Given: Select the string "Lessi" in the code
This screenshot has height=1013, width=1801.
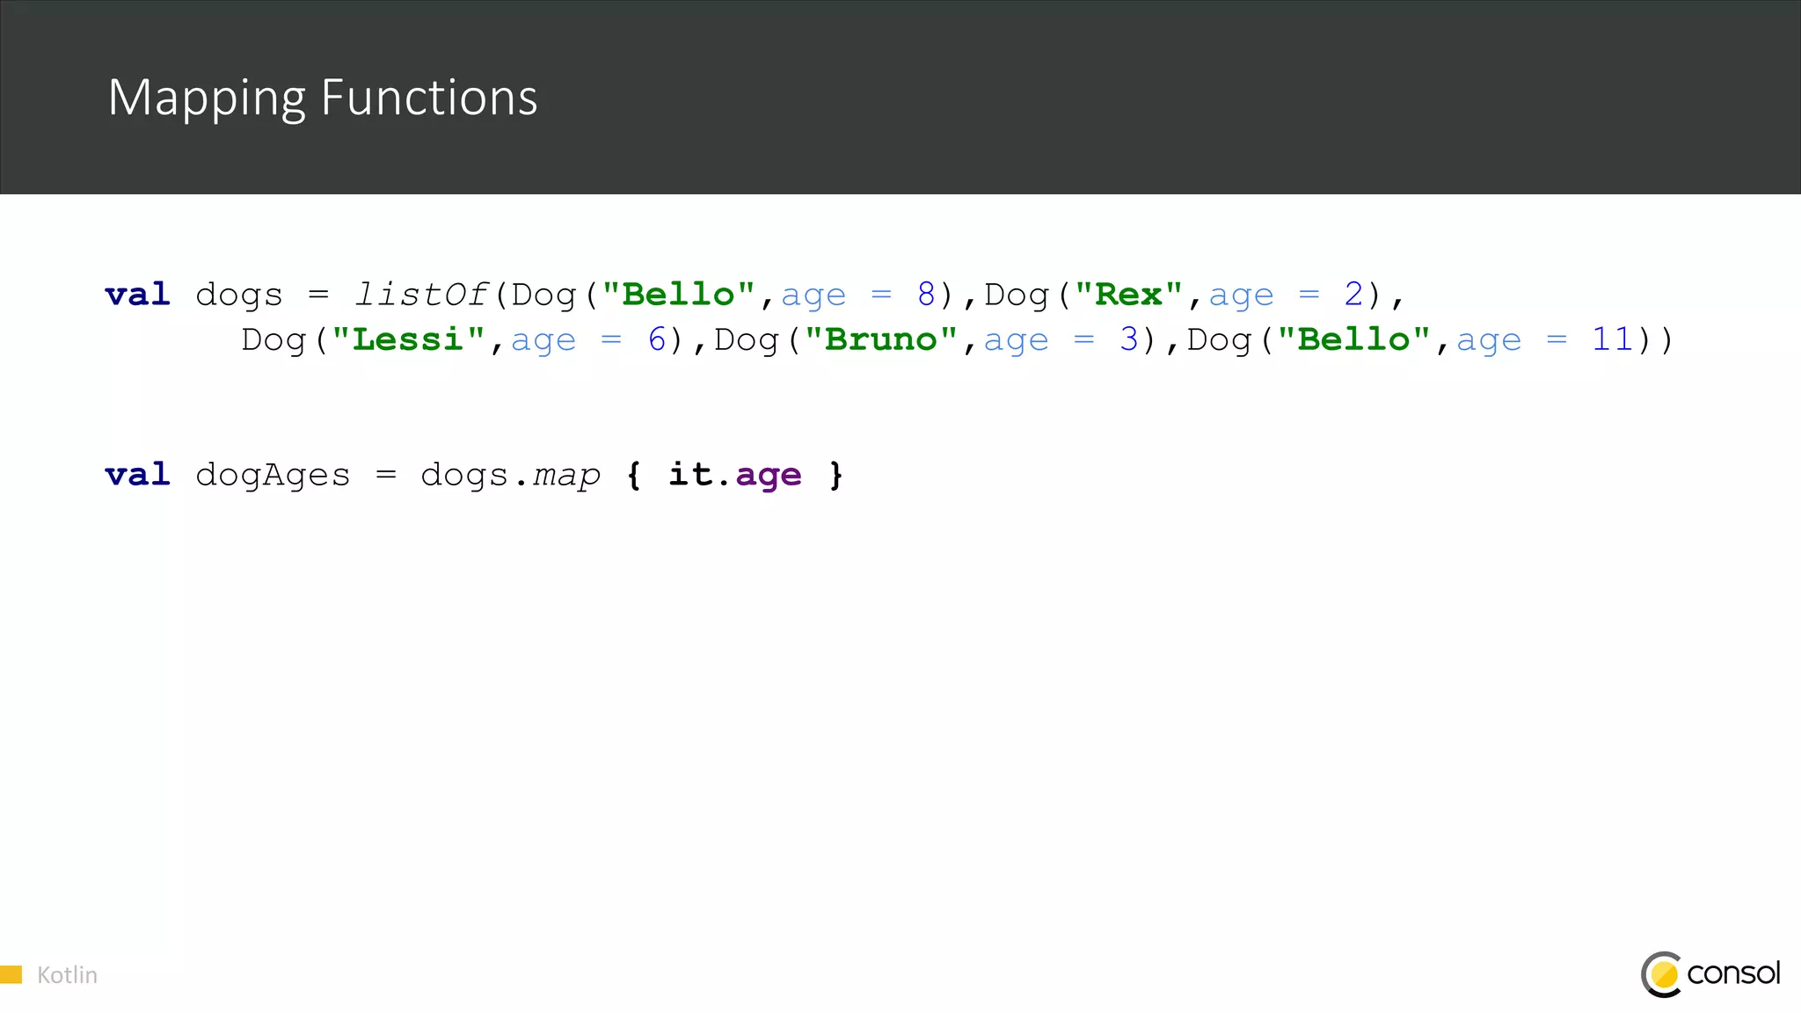Looking at the screenshot, I should 408,339.
